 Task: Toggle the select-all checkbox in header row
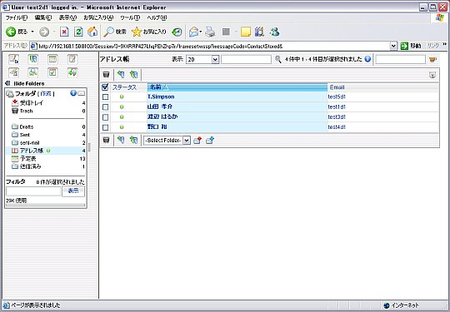(x=105, y=87)
